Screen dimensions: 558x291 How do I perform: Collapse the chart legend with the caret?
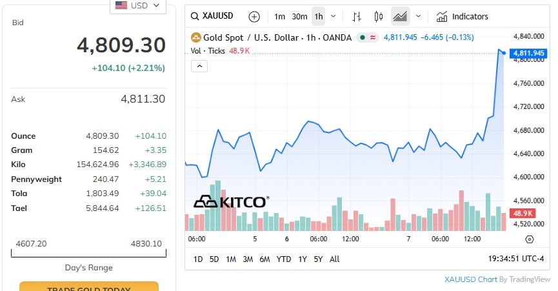[198, 66]
